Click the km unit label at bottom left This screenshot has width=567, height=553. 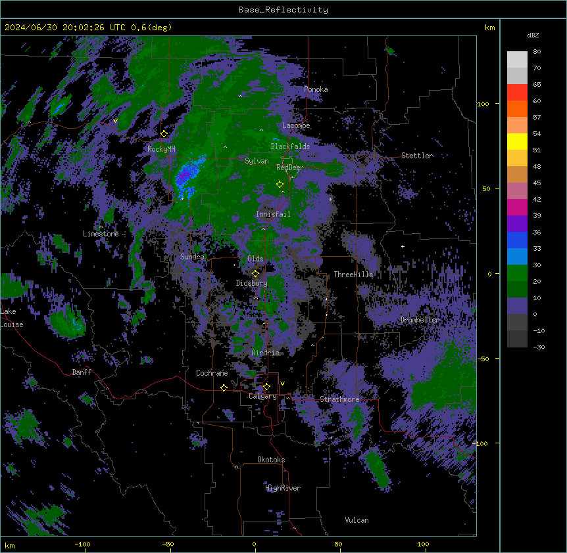[9, 545]
